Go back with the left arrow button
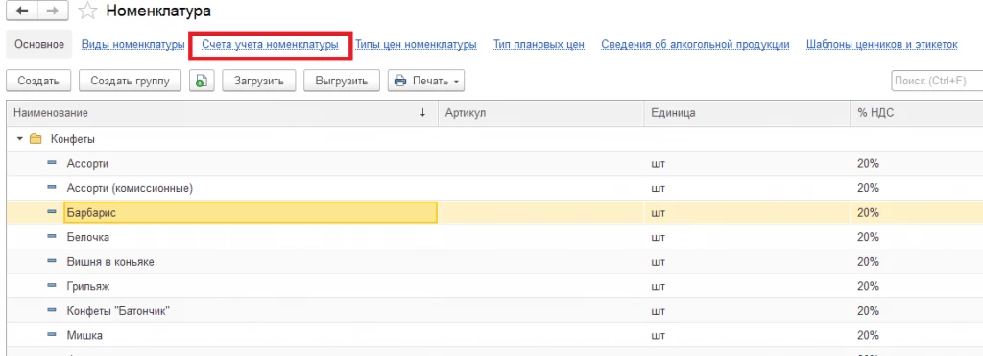This screenshot has width=983, height=356. 22,11
